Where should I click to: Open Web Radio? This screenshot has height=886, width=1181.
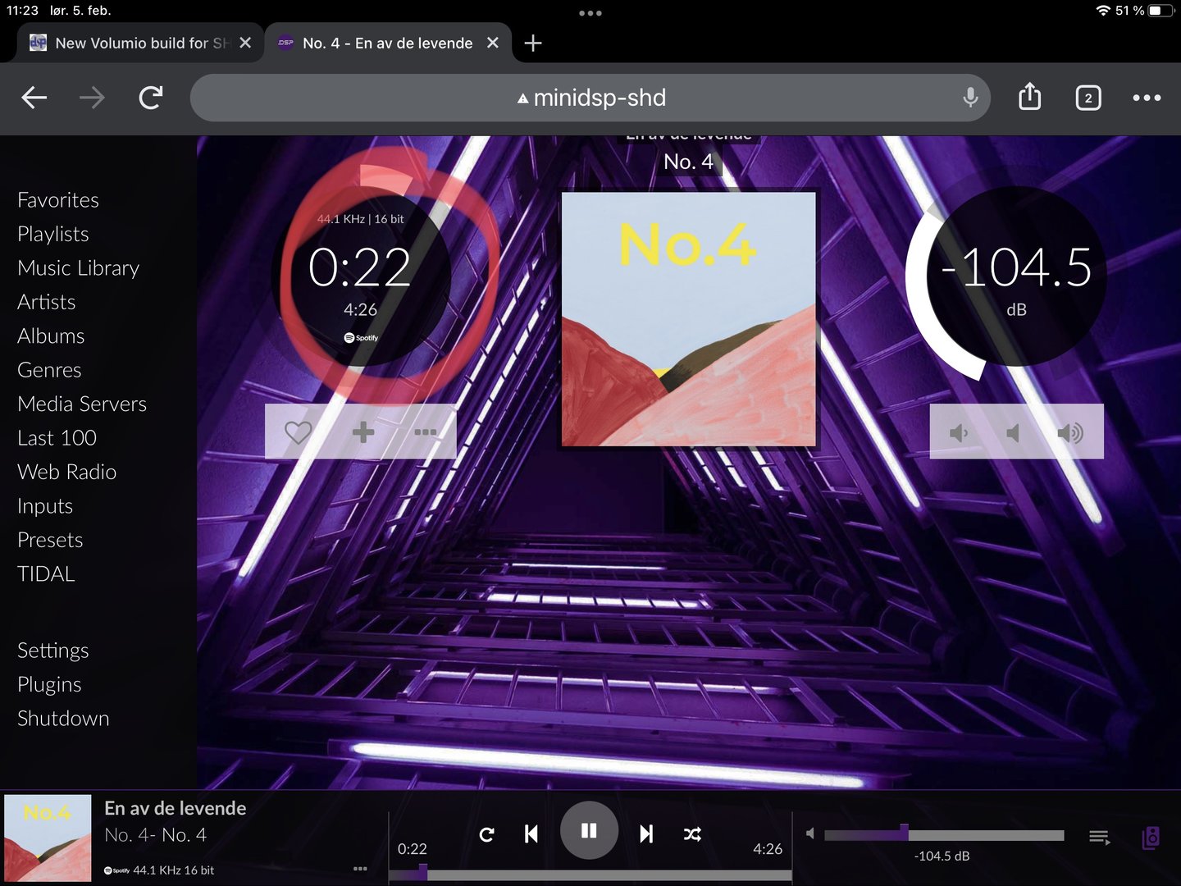[x=67, y=473]
